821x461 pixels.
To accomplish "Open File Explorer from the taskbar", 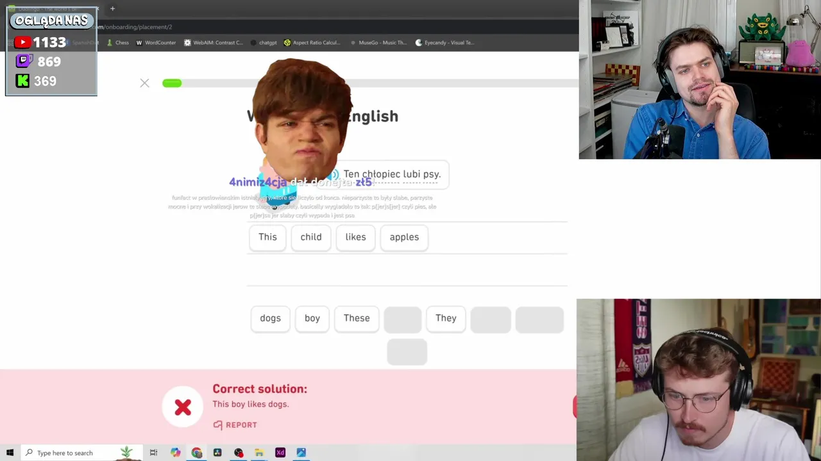I will 259,453.
